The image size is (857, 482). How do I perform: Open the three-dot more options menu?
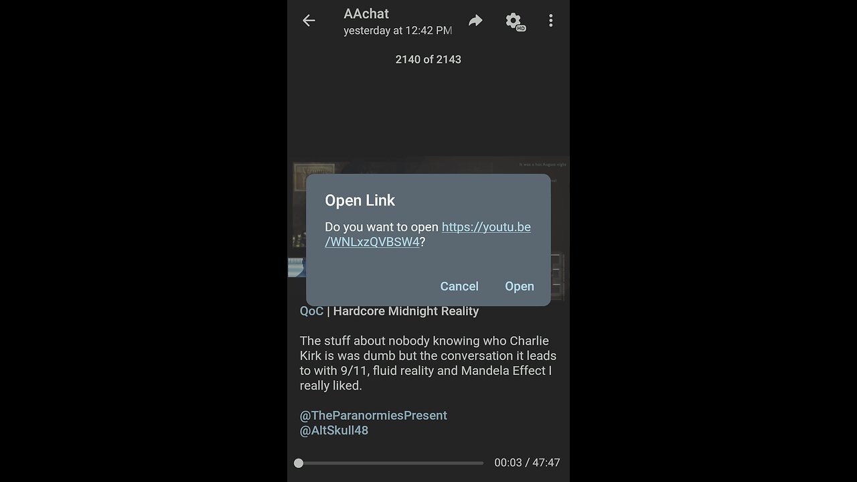click(551, 21)
